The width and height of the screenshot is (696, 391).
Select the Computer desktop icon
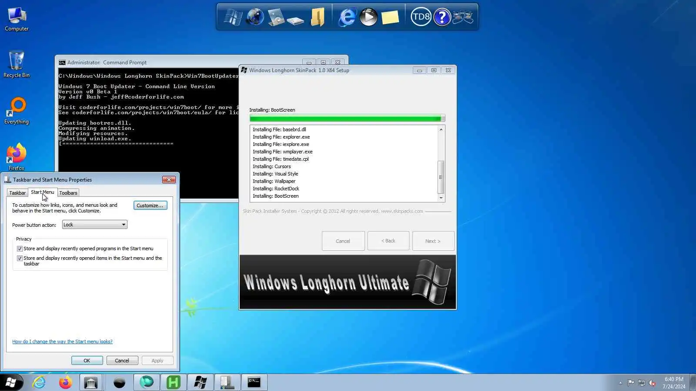(17, 20)
